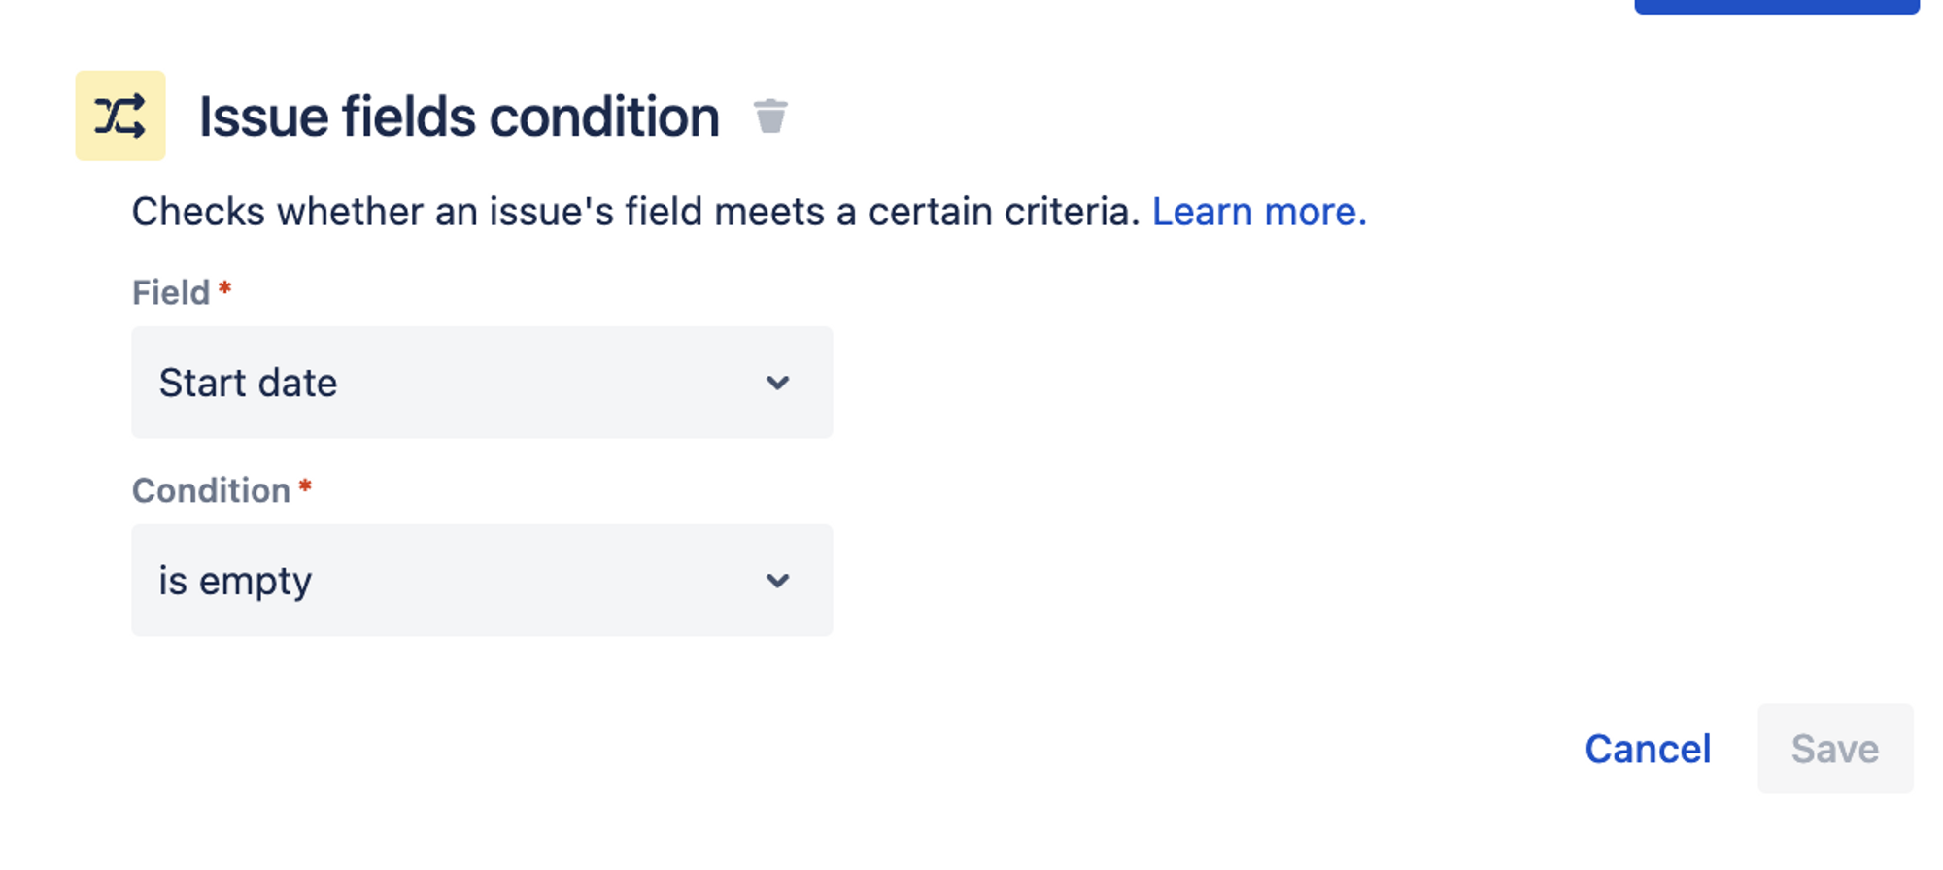Click the blue button at the top right
The image size is (1943, 870).
click(1777, 6)
